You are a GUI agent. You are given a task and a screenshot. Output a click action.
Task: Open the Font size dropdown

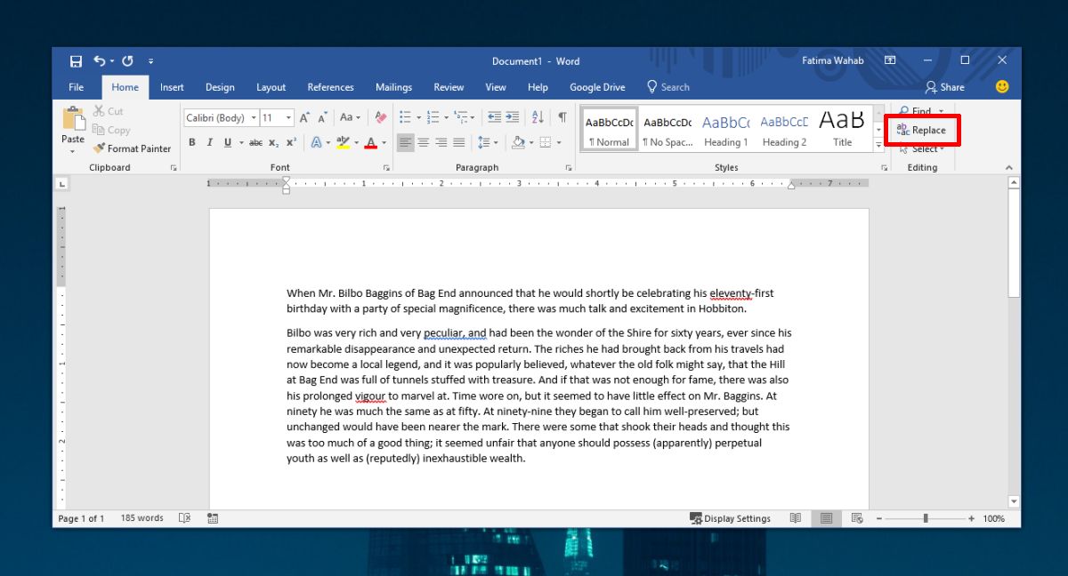point(288,116)
